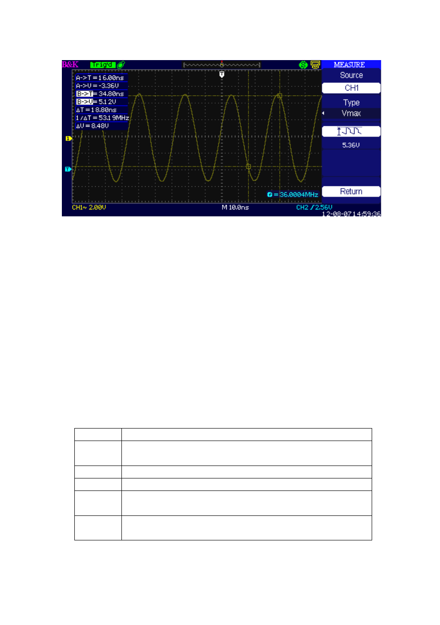Click the cyan trigger level T marker

coord(68,169)
